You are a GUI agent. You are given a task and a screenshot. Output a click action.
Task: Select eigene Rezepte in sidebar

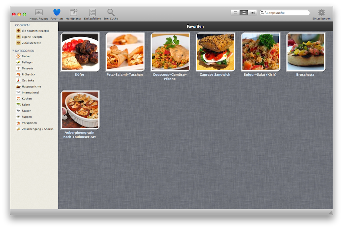32,37
